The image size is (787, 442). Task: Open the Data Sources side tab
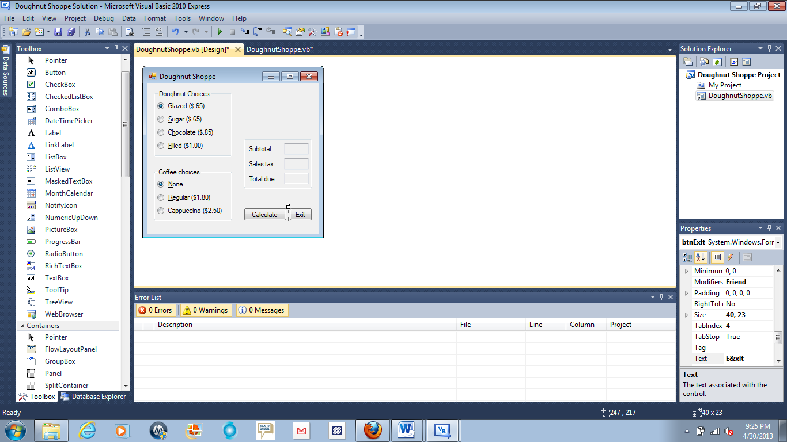click(x=6, y=70)
